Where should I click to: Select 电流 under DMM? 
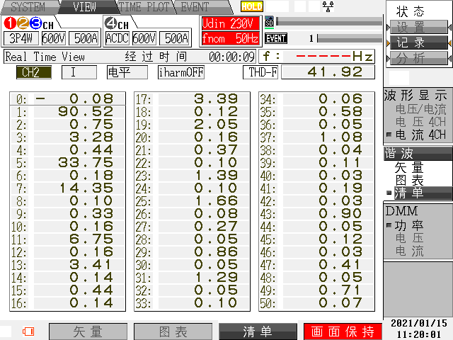click(x=409, y=251)
